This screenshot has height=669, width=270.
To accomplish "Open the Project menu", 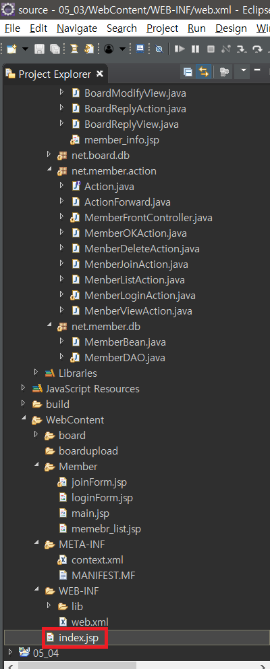I will tap(162, 28).
